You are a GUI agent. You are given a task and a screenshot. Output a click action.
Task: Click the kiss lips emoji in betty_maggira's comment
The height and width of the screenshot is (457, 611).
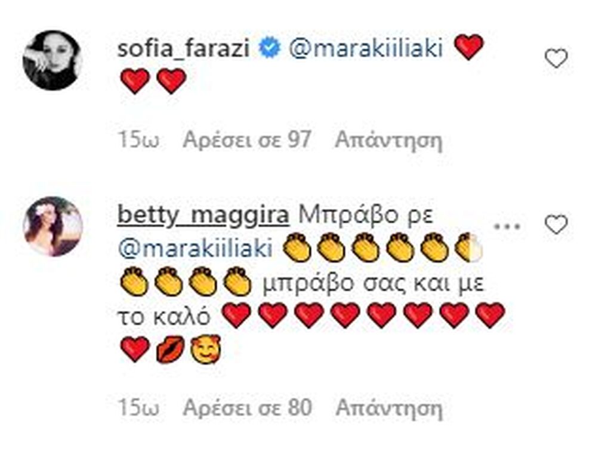pyautogui.click(x=170, y=349)
